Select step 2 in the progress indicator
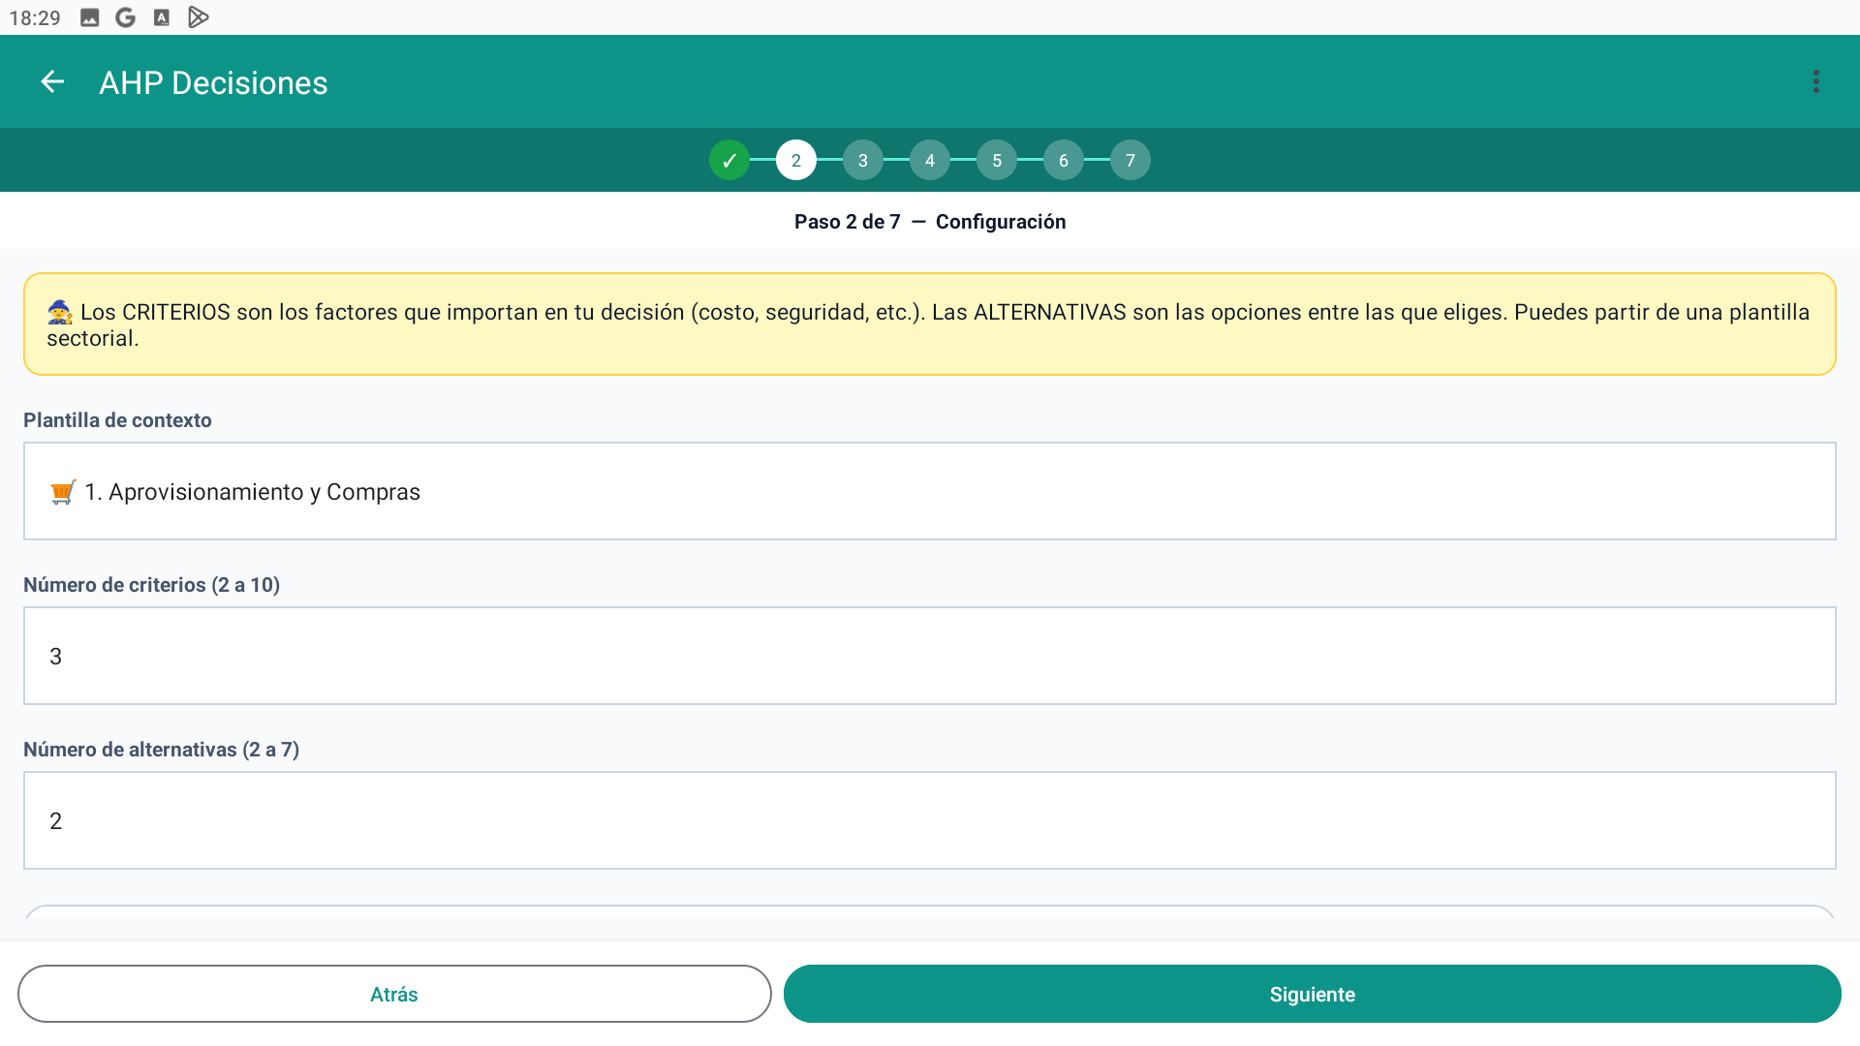Image resolution: width=1860 pixels, height=1046 pixels. coord(796,160)
